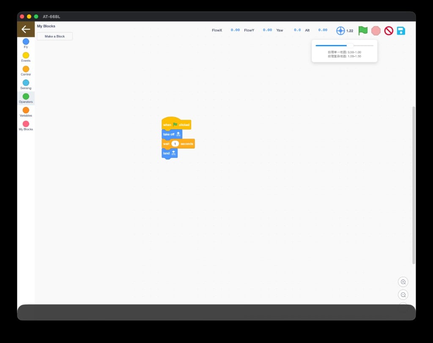The width and height of the screenshot is (433, 343).
Task: Run the program with the green flag
Action: click(x=362, y=30)
